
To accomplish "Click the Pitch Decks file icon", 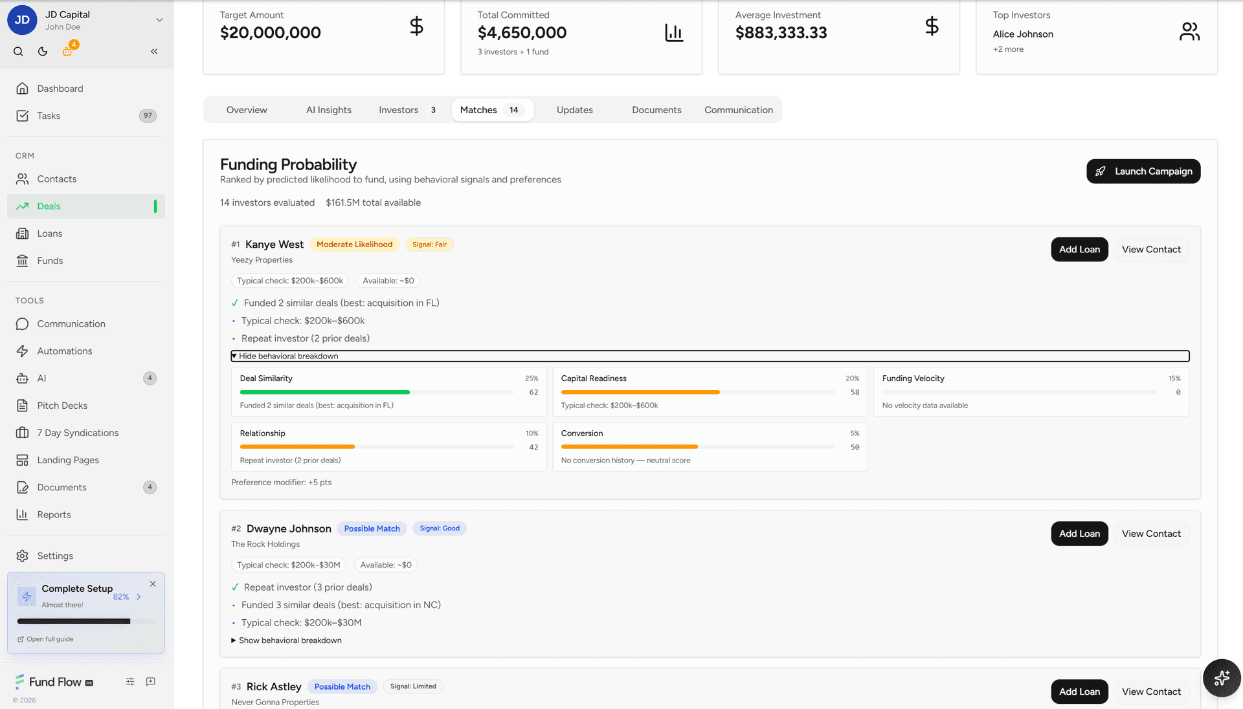I will coord(23,406).
